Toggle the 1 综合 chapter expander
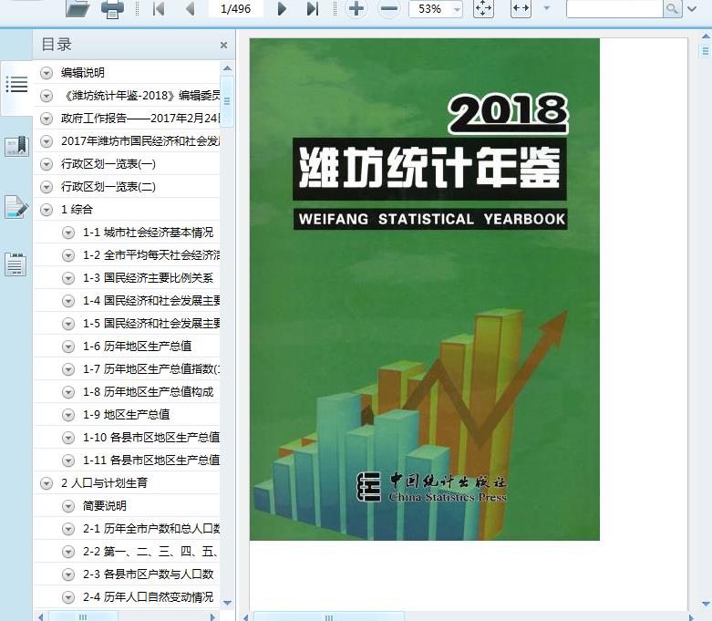712x621 pixels. 46,210
